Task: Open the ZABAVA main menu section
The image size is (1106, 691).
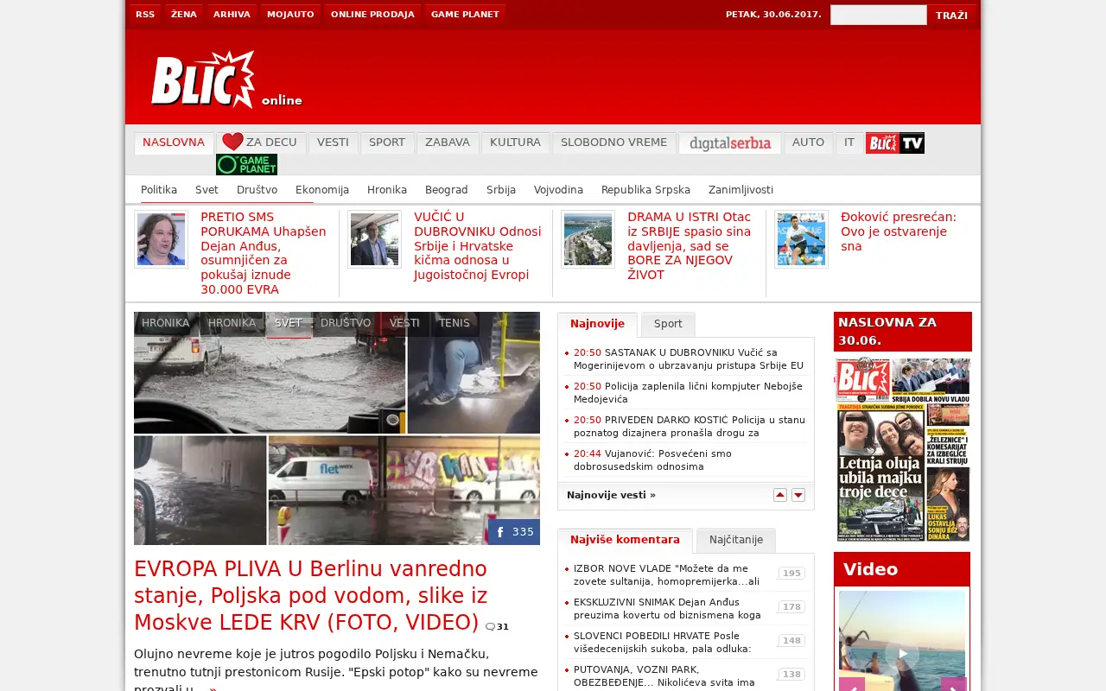Action: click(x=448, y=143)
